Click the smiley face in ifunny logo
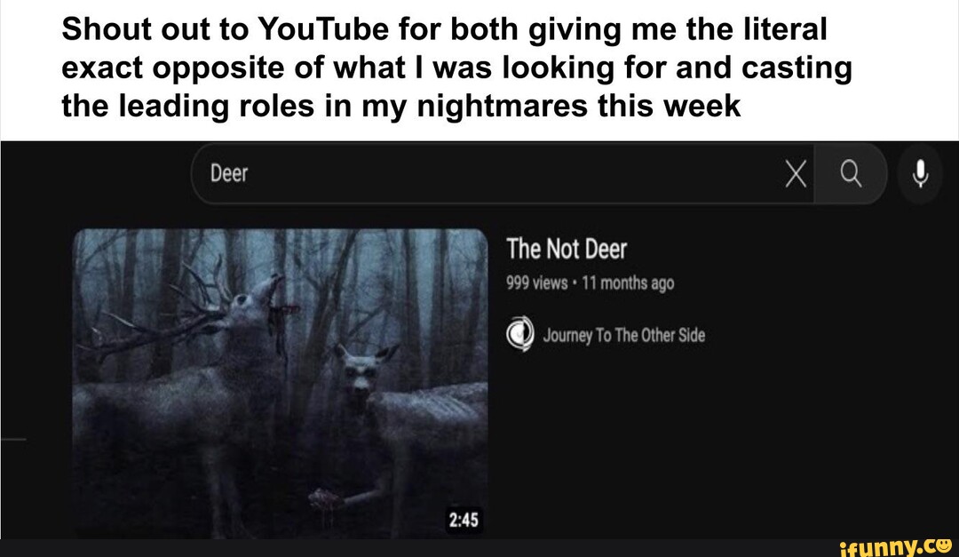The height and width of the screenshot is (557, 959). click(943, 544)
